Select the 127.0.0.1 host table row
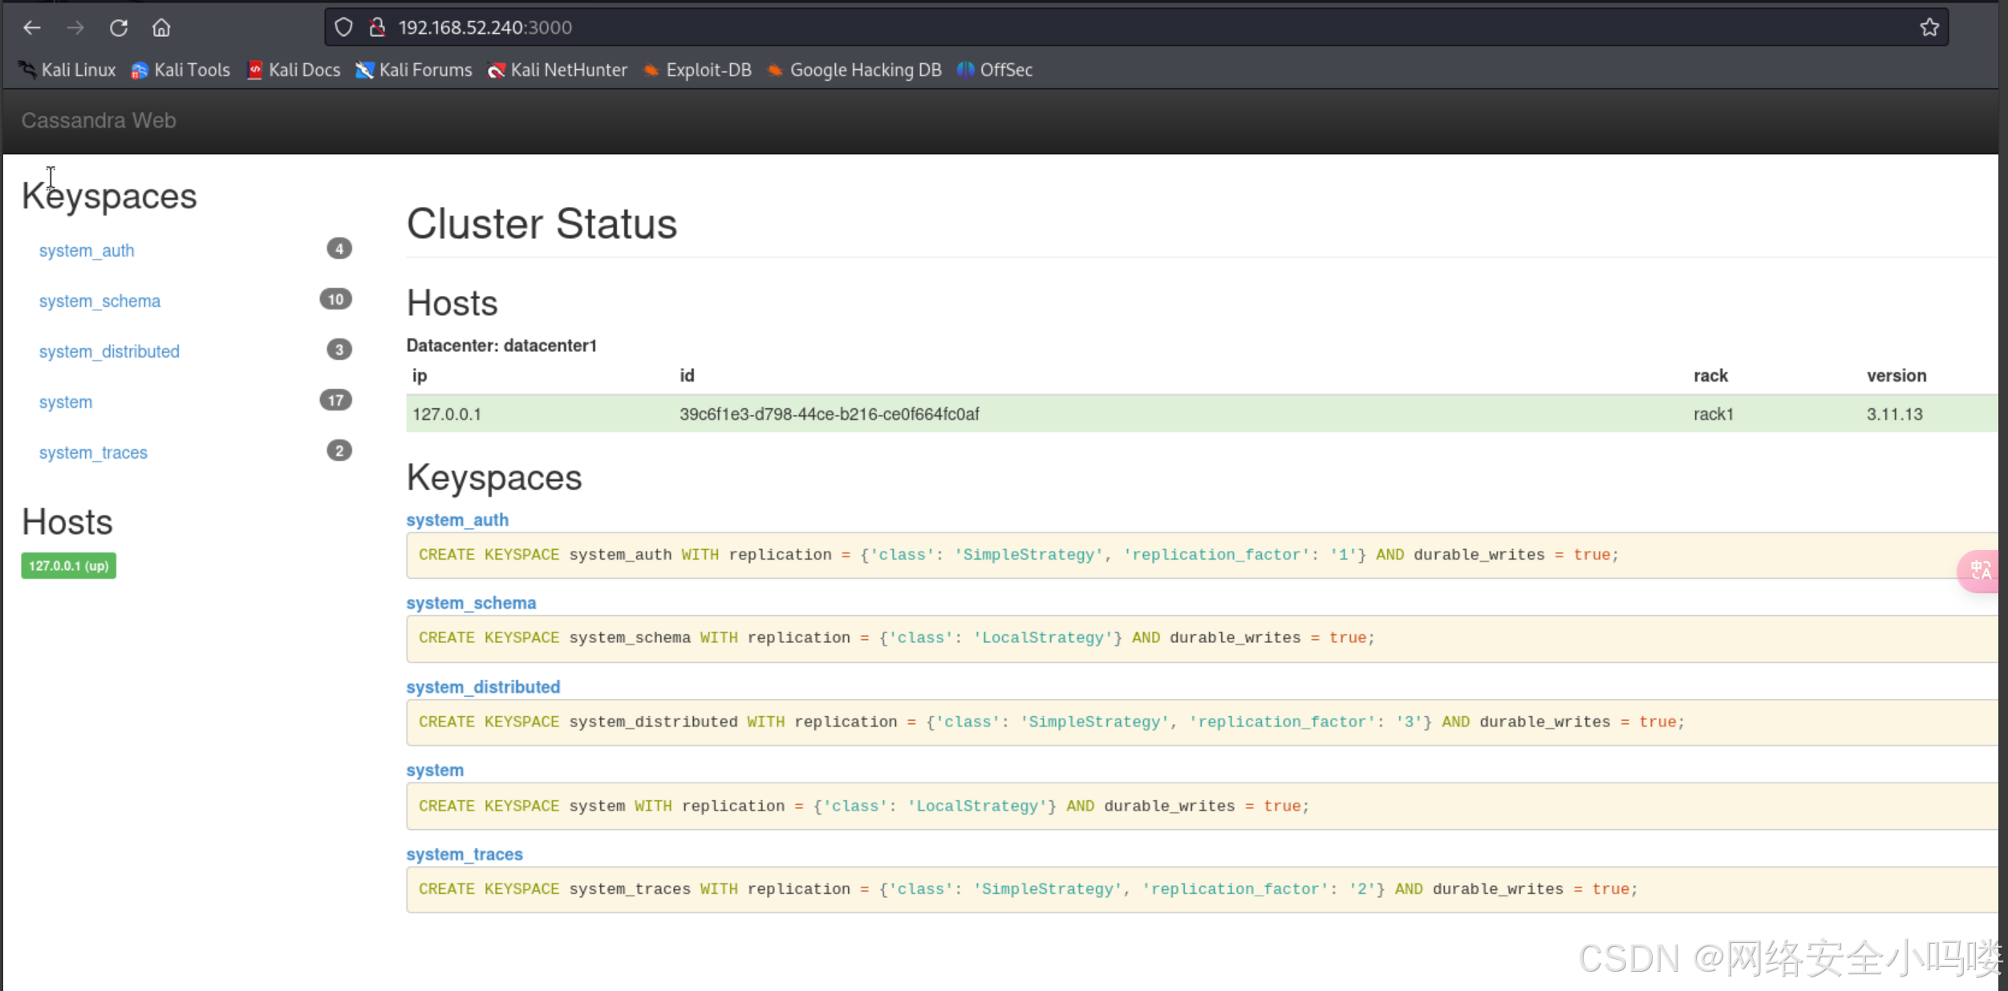This screenshot has width=2008, height=991. tap(1123, 415)
